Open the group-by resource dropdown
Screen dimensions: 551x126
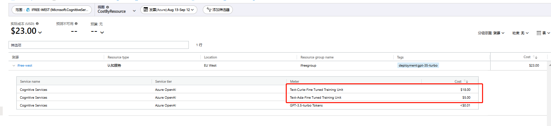[491, 33]
